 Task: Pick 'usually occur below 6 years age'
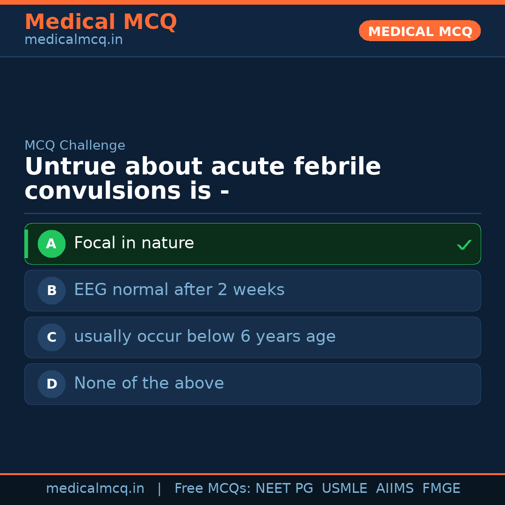coord(204,337)
